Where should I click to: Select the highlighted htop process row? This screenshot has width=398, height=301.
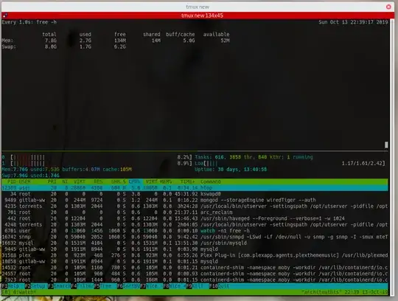(195, 187)
